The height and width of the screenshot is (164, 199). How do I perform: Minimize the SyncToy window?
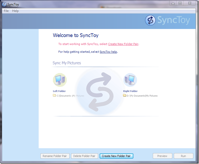click(173, 3)
